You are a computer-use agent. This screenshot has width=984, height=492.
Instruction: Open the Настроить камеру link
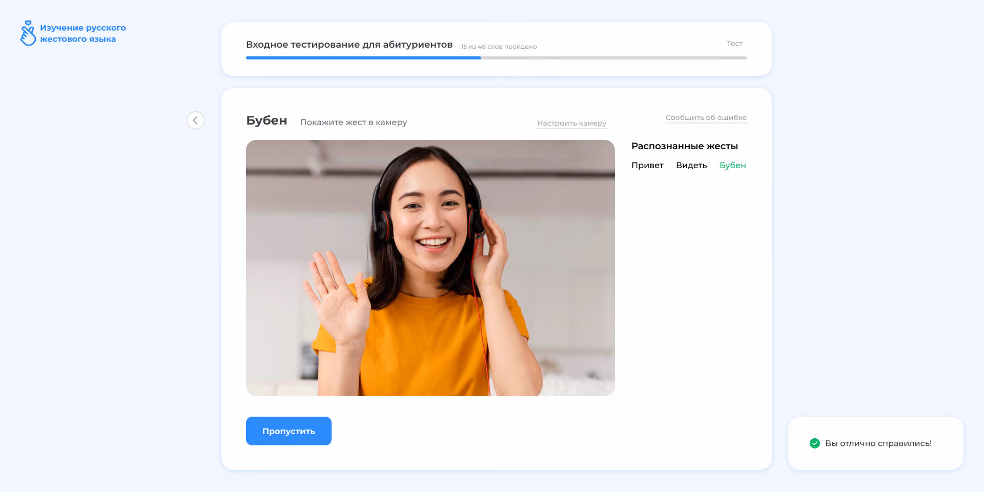point(571,123)
